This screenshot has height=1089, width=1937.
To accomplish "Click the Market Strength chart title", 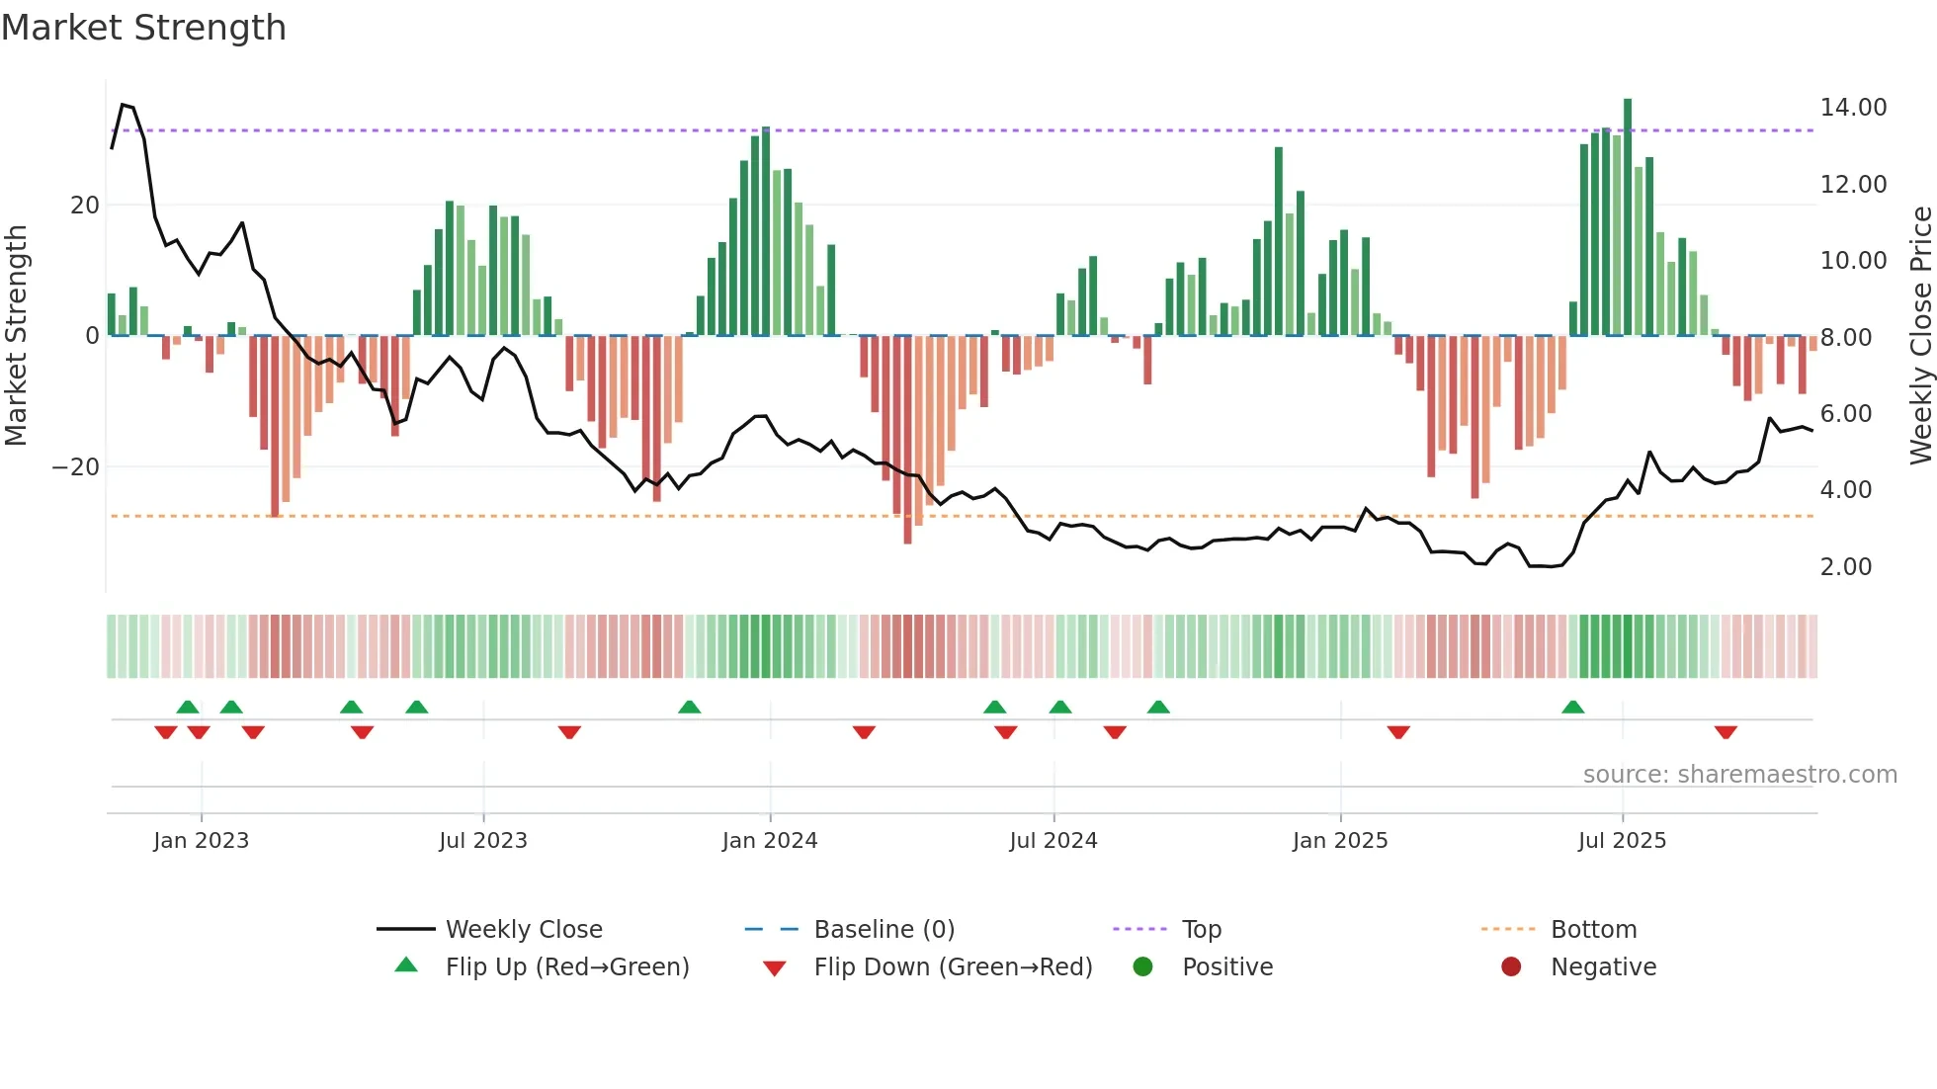I will pos(143,27).
